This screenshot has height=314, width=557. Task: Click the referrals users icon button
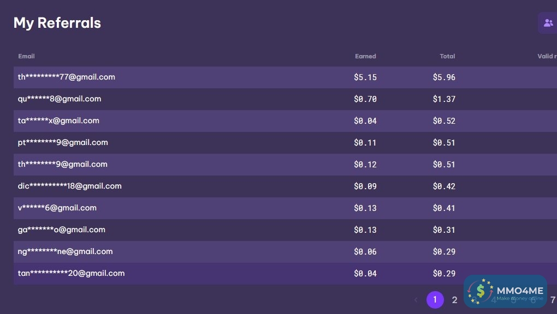pyautogui.click(x=548, y=23)
